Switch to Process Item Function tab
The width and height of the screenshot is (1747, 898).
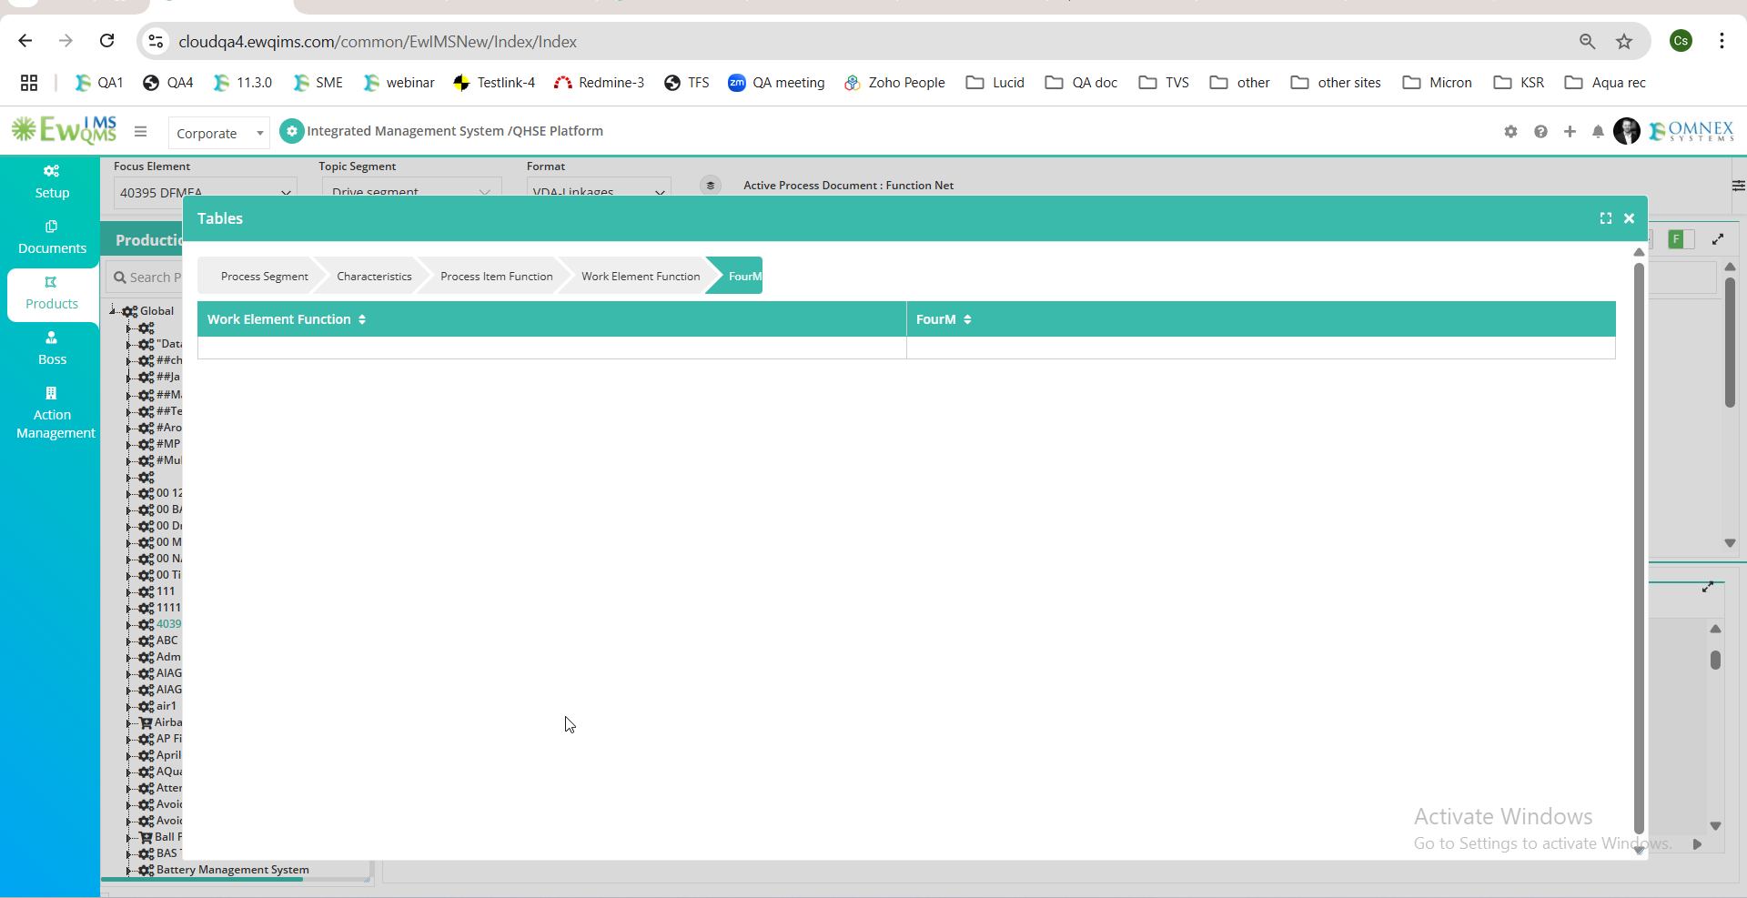(496, 277)
